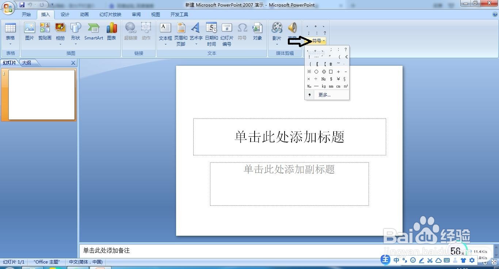Image resolution: width=499 pixels, height=269 pixels.
Task: Insert the ¥ yen symbol
Action: 338,79
